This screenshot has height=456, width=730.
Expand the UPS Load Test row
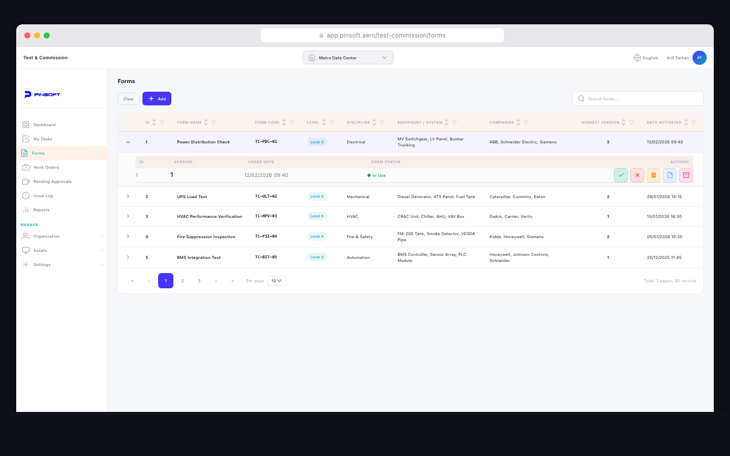point(128,197)
